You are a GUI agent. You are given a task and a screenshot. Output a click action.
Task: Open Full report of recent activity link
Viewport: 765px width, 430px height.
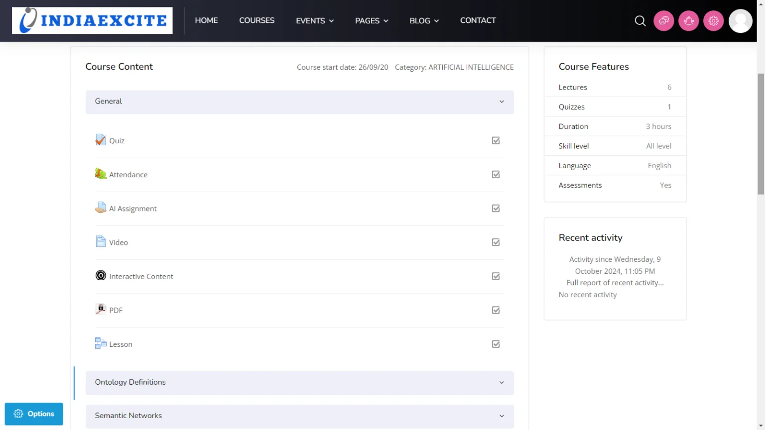615,283
